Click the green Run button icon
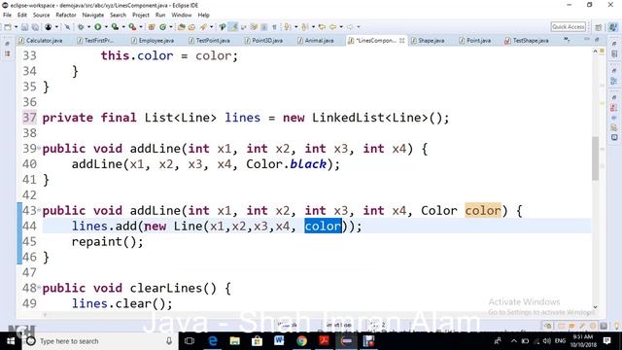622x350 pixels. click(97, 27)
